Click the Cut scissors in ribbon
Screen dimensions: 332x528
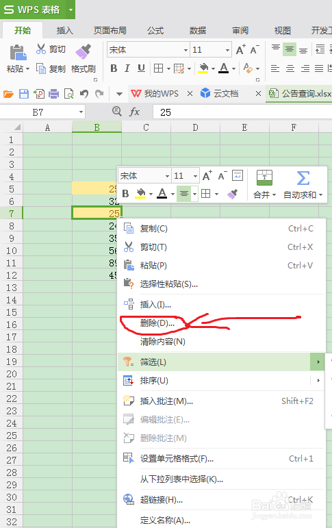click(41, 49)
